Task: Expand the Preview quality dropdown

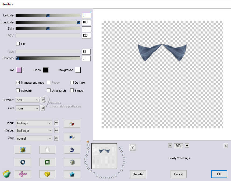Action: tap(28, 100)
